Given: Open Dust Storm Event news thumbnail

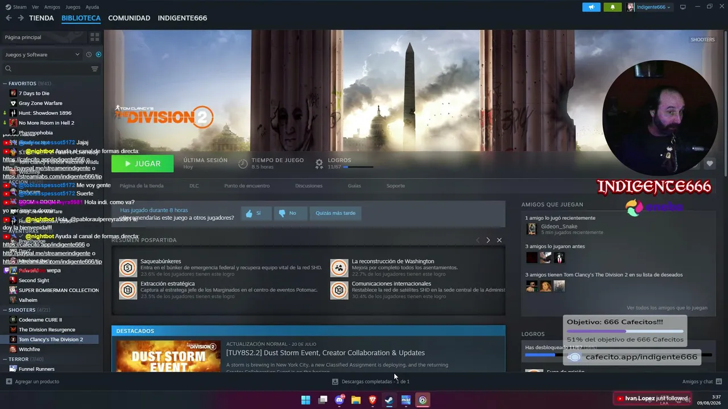Looking at the screenshot, I should tap(168, 356).
